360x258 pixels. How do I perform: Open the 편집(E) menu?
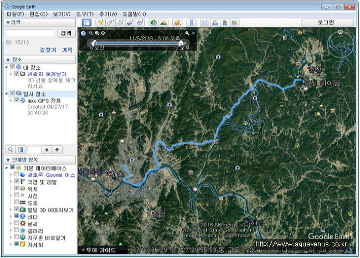tap(38, 14)
